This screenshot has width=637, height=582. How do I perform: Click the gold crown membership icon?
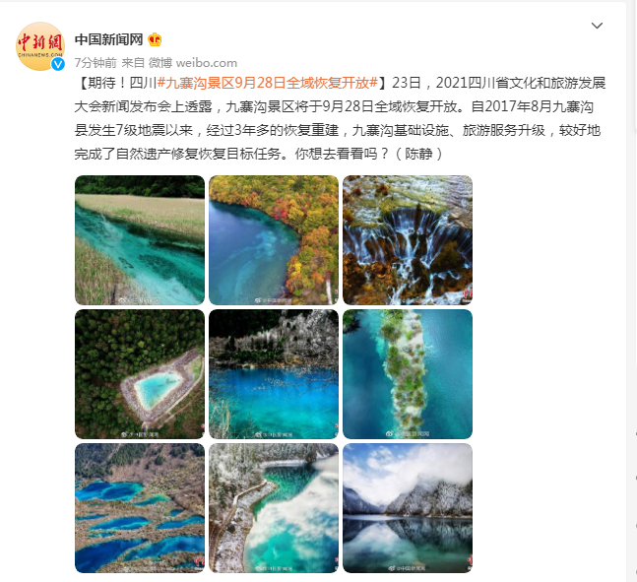[x=155, y=39]
